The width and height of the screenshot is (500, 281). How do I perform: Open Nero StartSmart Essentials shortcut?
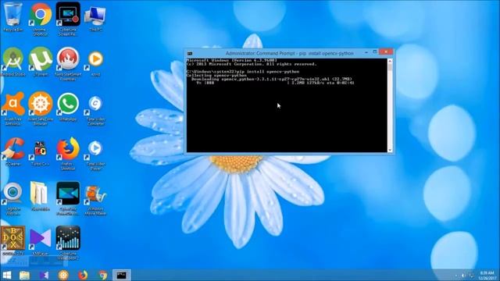click(68, 63)
